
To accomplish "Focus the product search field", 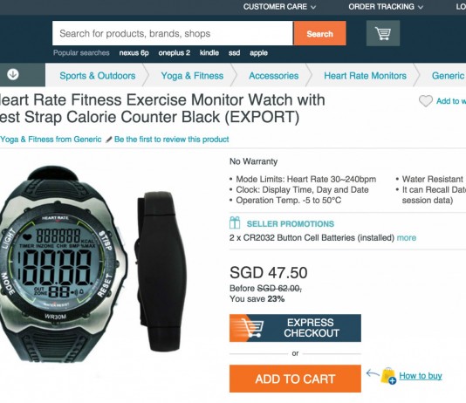I will (x=173, y=33).
